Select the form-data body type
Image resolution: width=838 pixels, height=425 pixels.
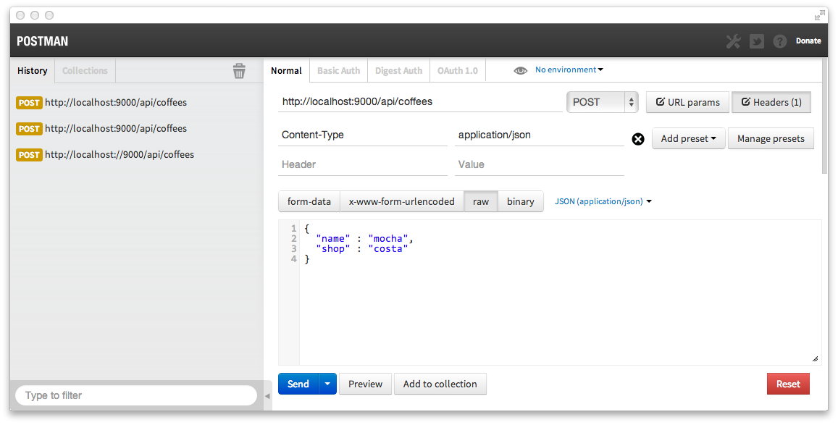click(309, 201)
